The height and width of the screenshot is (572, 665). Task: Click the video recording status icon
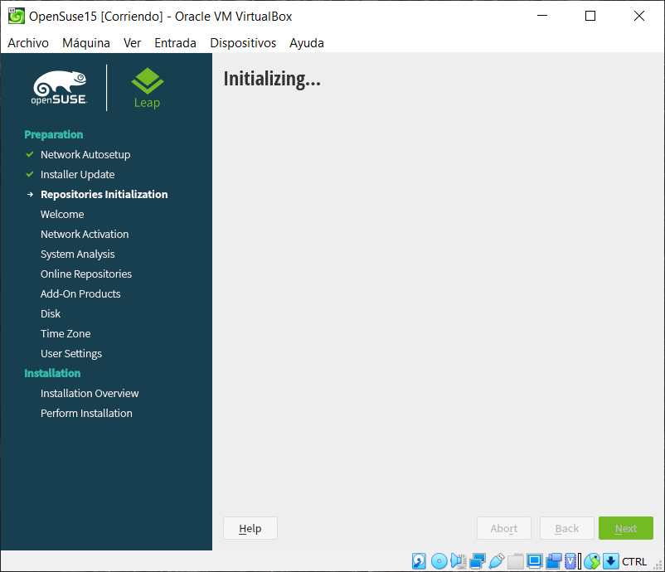tap(553, 561)
